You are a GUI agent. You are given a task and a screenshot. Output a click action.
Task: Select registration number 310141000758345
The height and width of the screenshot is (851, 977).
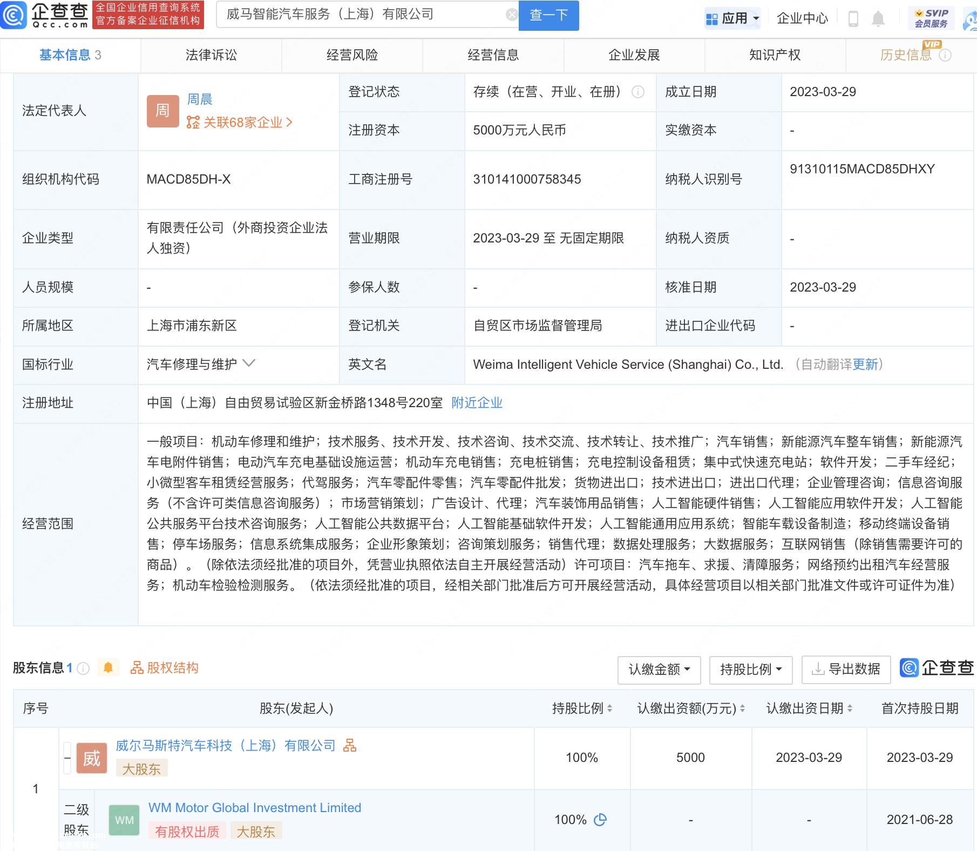click(527, 179)
